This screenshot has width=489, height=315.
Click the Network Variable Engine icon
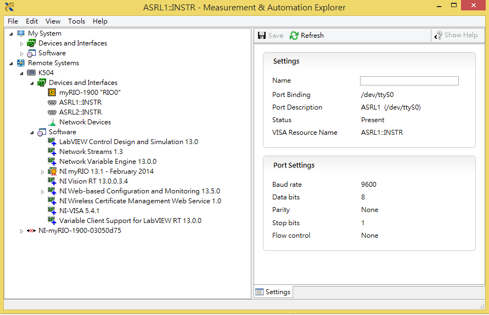(52, 162)
